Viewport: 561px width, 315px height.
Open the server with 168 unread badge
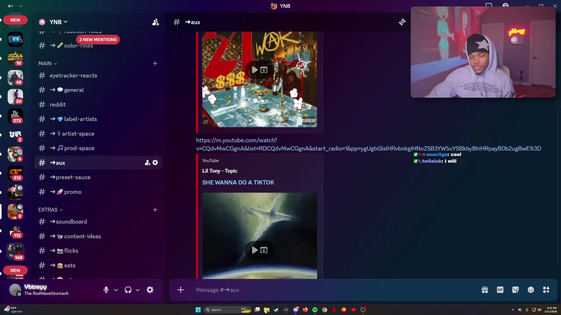(15, 252)
